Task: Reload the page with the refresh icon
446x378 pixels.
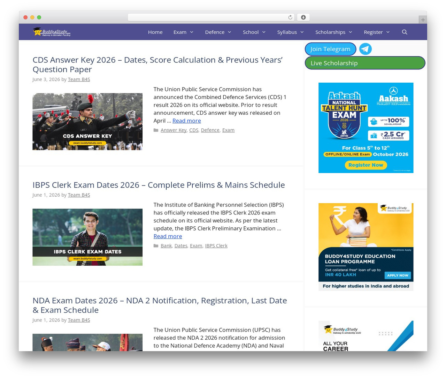Action: [290, 17]
